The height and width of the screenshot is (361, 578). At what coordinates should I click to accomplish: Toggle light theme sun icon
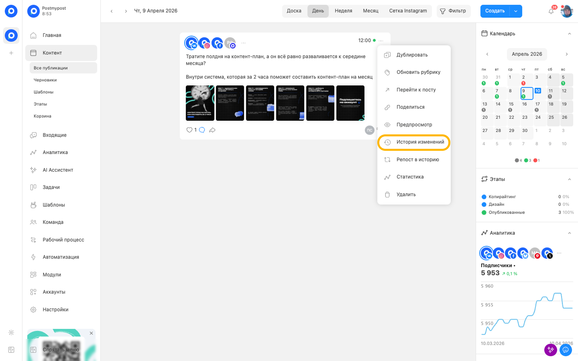(x=11, y=333)
